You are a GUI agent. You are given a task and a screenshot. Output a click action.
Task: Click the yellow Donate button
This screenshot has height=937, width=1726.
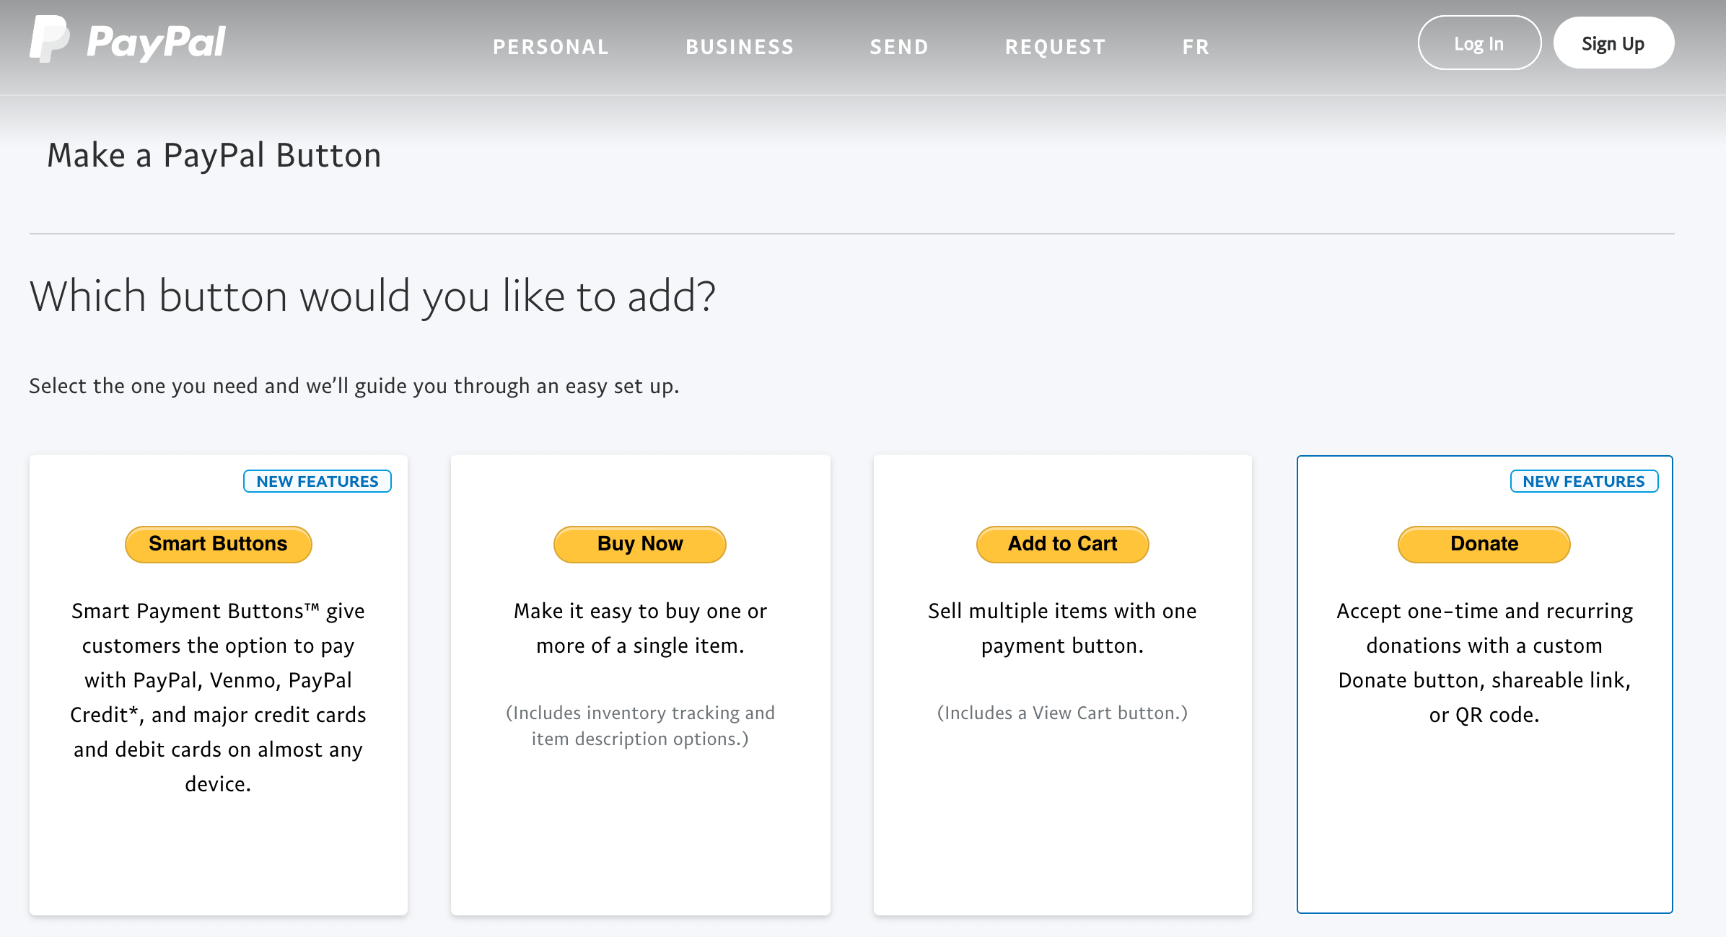coord(1484,544)
